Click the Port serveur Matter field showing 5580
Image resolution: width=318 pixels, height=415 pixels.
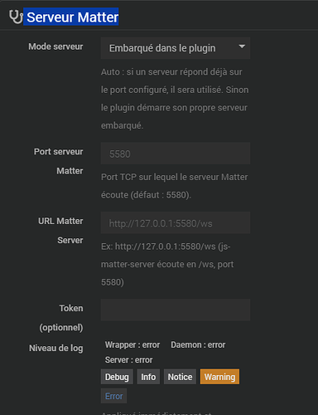176,154
